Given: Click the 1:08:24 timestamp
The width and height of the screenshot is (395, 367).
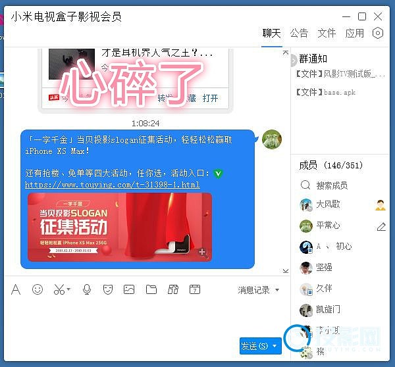Looking at the screenshot, I should 145,124.
